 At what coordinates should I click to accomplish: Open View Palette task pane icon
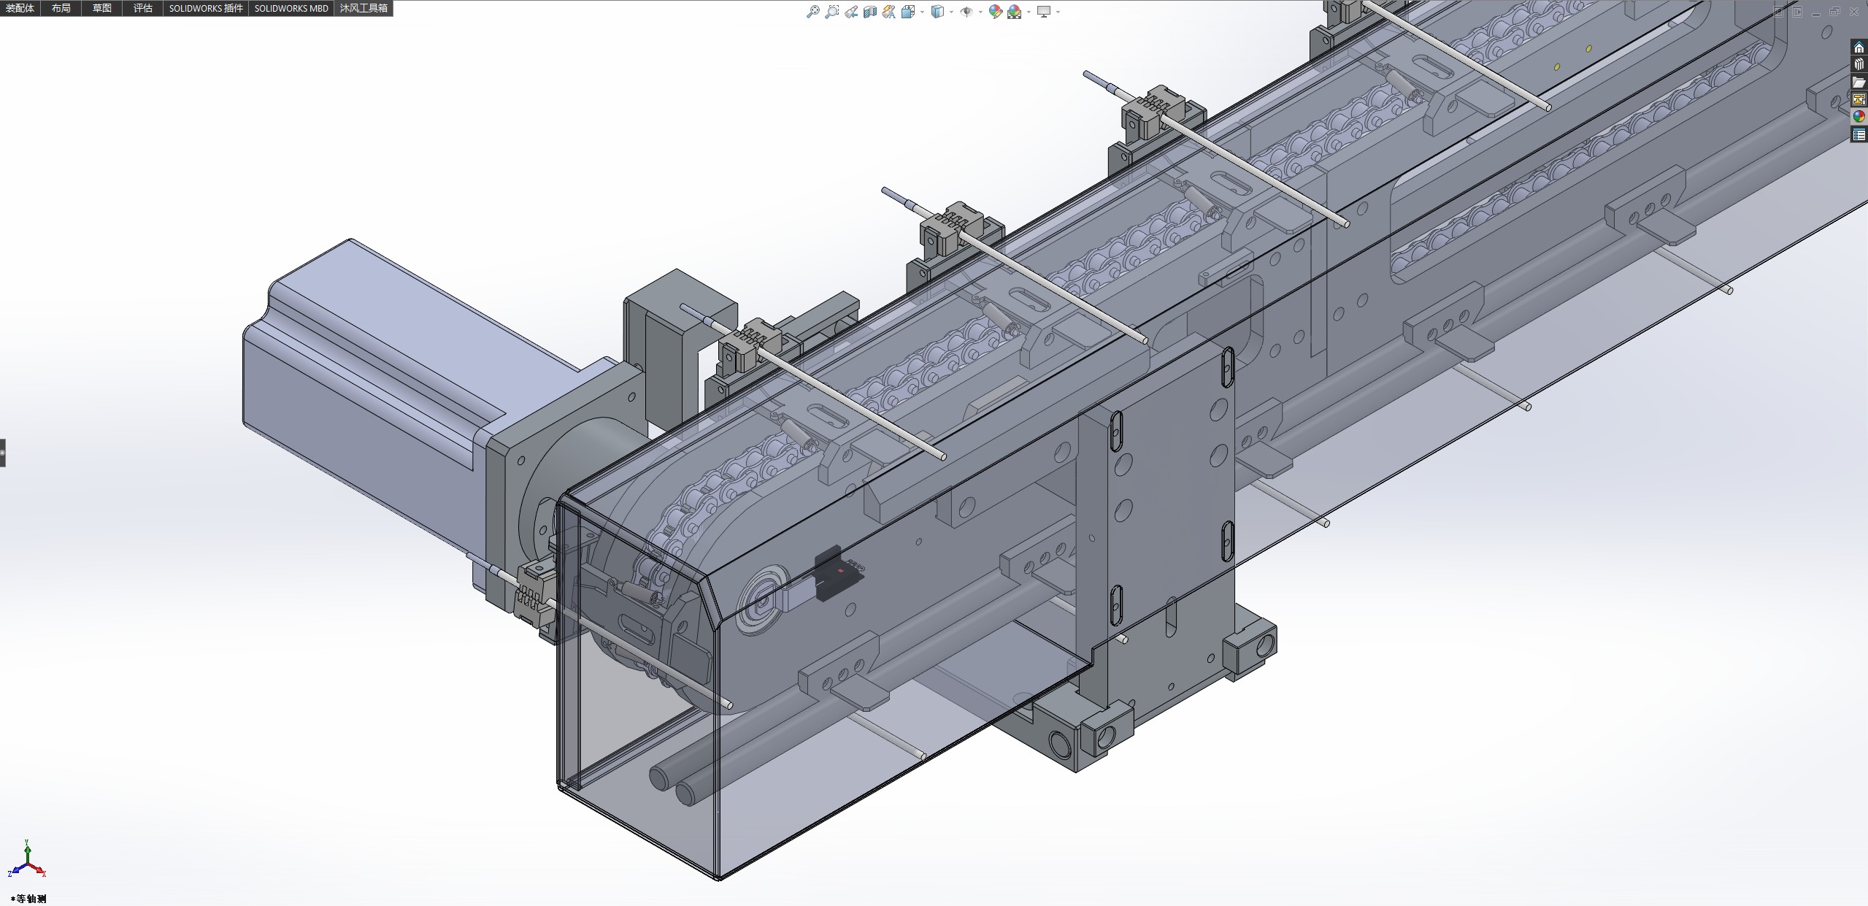(x=1859, y=99)
